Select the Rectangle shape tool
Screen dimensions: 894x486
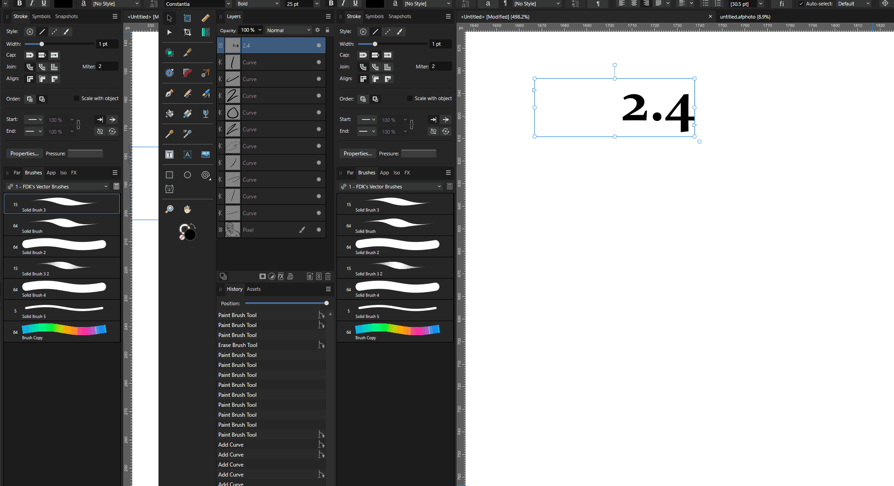169,175
